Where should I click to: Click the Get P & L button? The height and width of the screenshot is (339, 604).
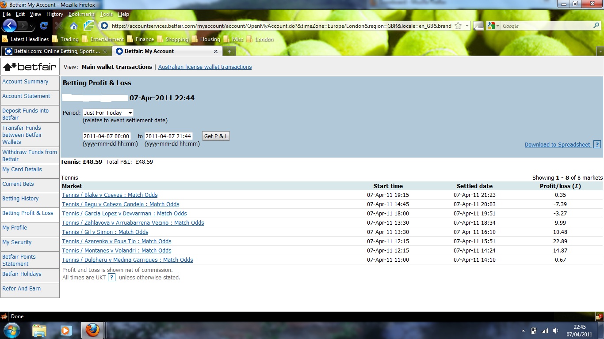(x=216, y=136)
